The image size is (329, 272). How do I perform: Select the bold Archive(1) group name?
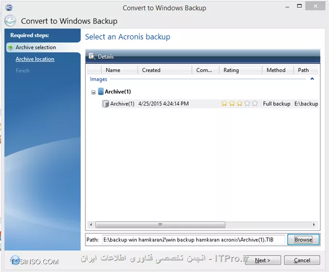point(118,92)
